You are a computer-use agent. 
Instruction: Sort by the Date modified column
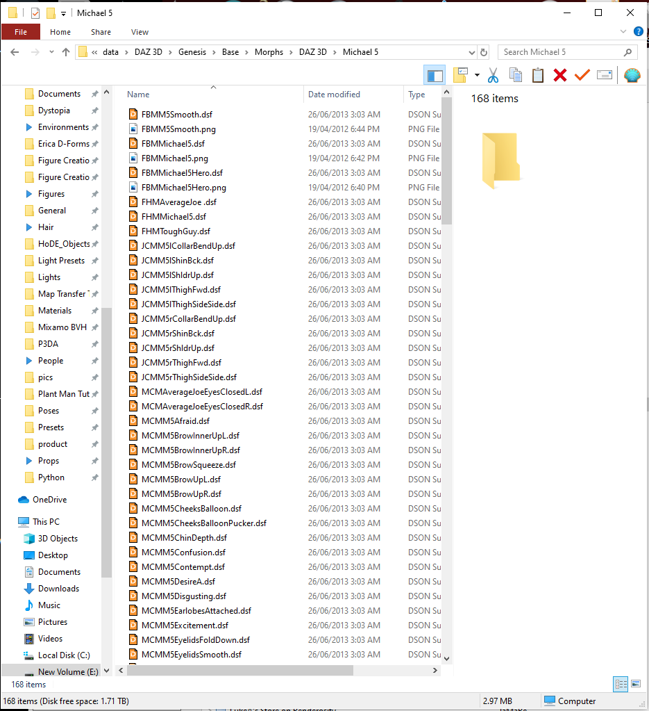coord(335,95)
